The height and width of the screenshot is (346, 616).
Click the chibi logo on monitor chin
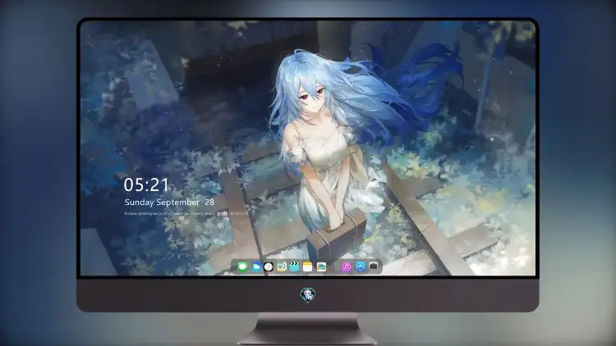308,294
